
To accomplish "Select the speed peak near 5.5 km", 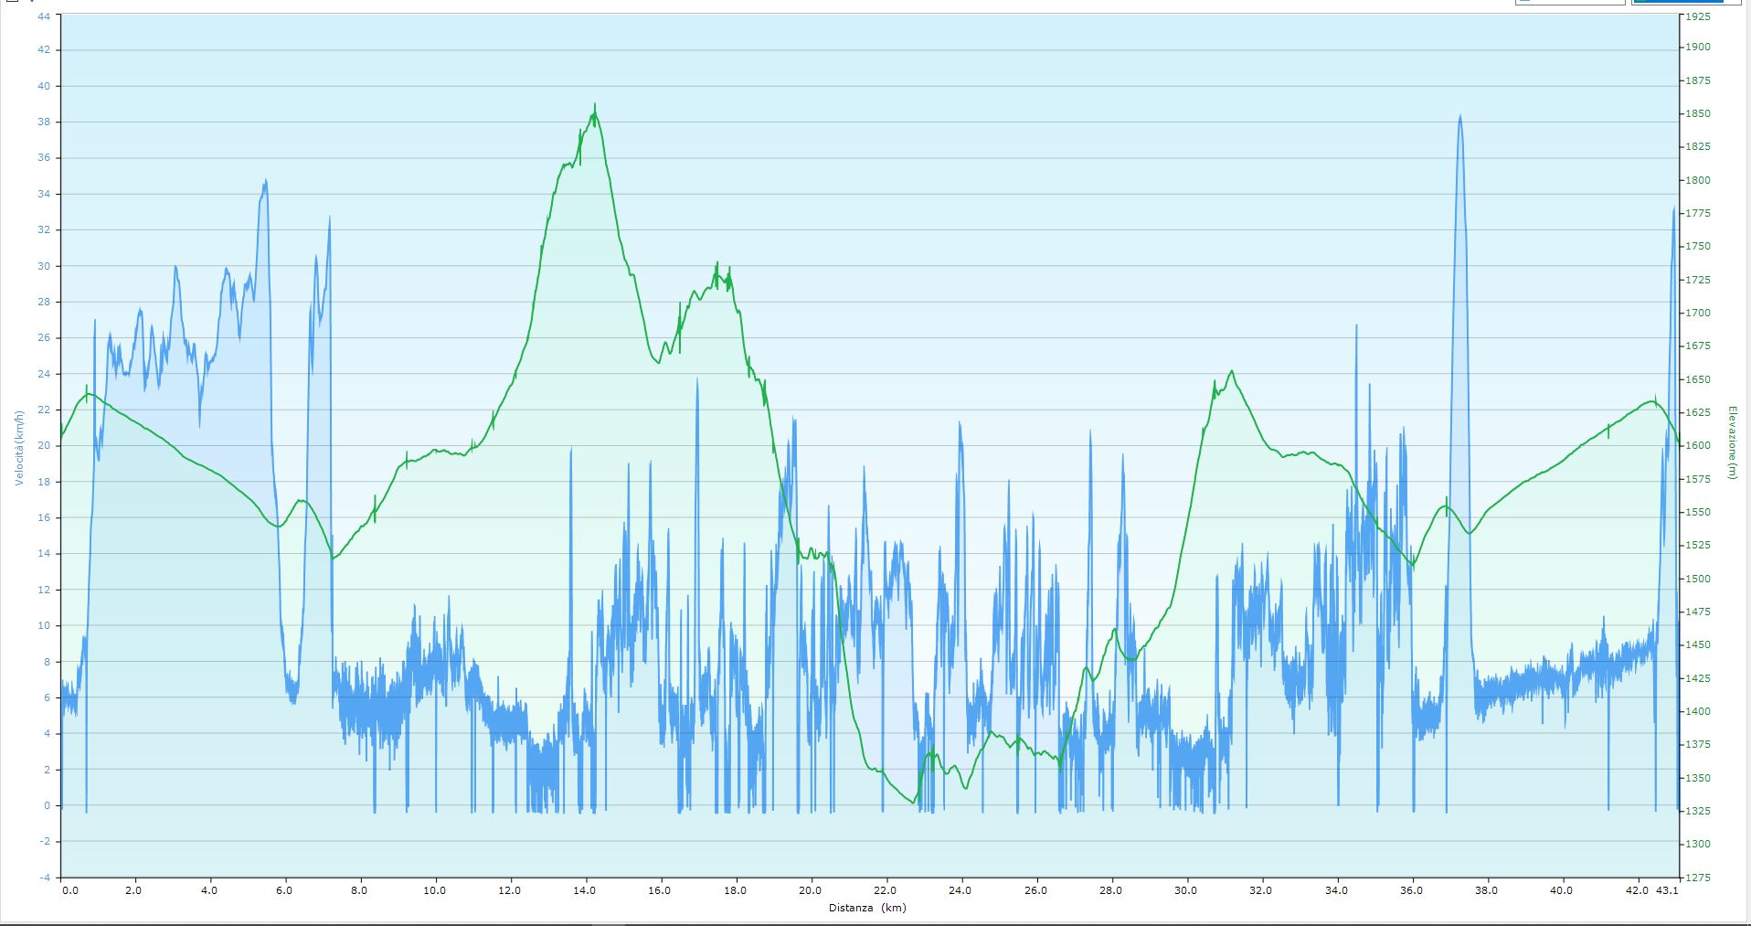I will point(265,181).
